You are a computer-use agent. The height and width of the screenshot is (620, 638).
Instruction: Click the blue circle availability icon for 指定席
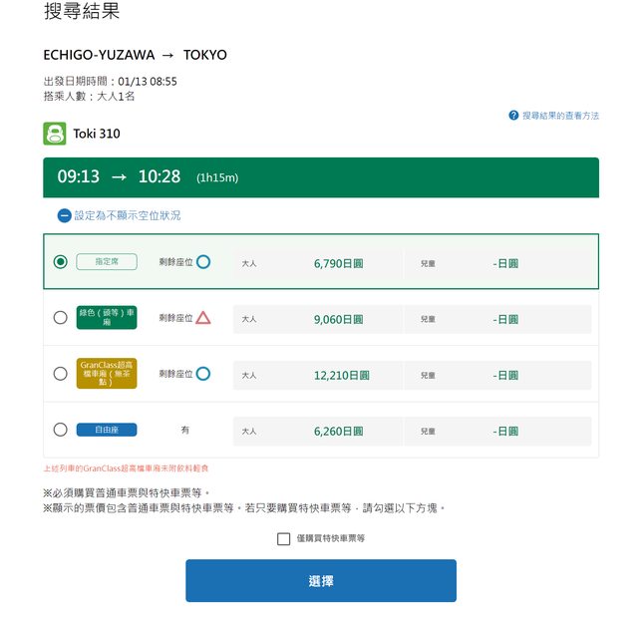pos(203,262)
